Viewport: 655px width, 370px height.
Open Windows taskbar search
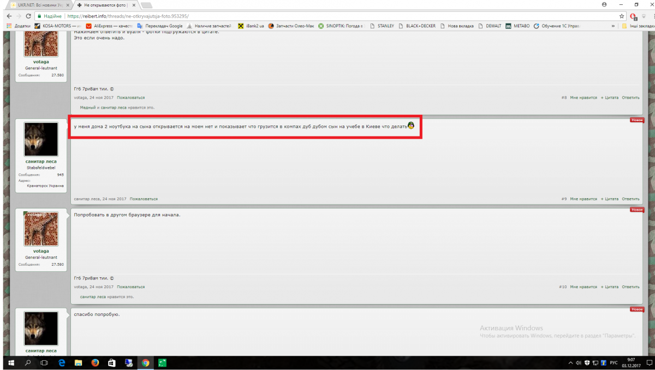coord(28,362)
